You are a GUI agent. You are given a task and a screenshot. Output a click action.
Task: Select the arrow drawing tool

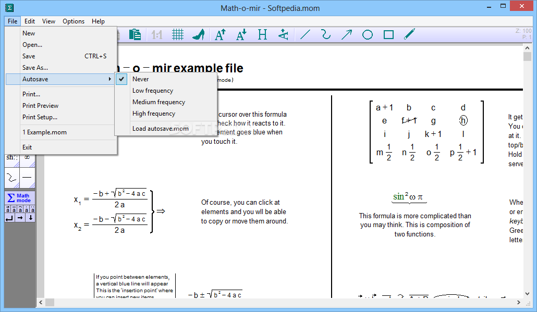[x=347, y=34]
